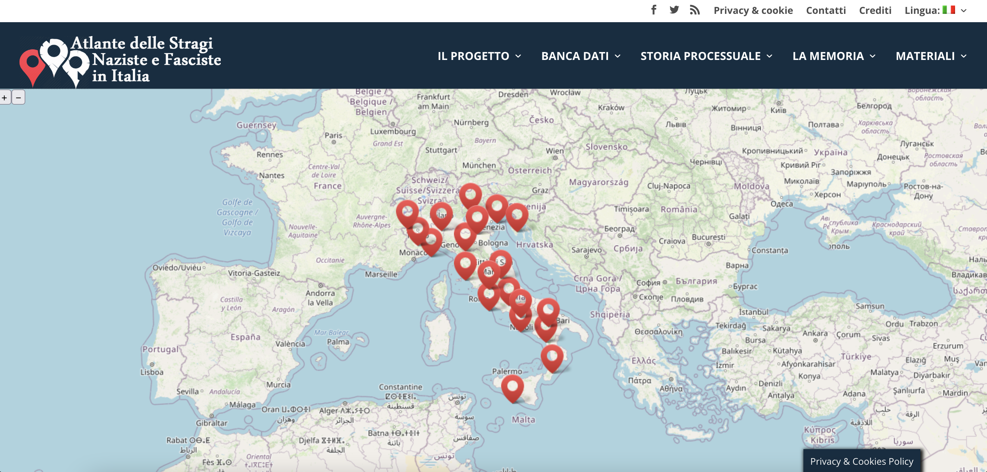Open the LA MEMORIA menu
The width and height of the screenshot is (987, 472).
[834, 56]
